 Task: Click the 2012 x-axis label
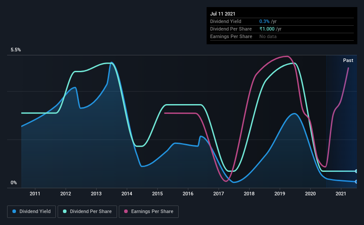tap(66, 194)
